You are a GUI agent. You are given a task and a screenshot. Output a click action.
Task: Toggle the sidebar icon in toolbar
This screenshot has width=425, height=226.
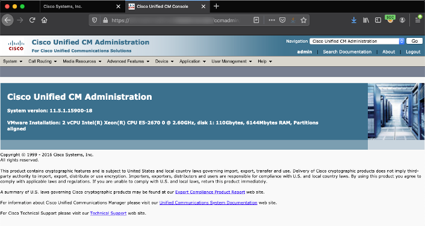pyautogui.click(x=378, y=20)
